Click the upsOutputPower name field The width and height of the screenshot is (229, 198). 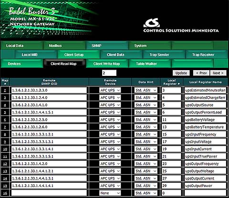[x=205, y=186]
